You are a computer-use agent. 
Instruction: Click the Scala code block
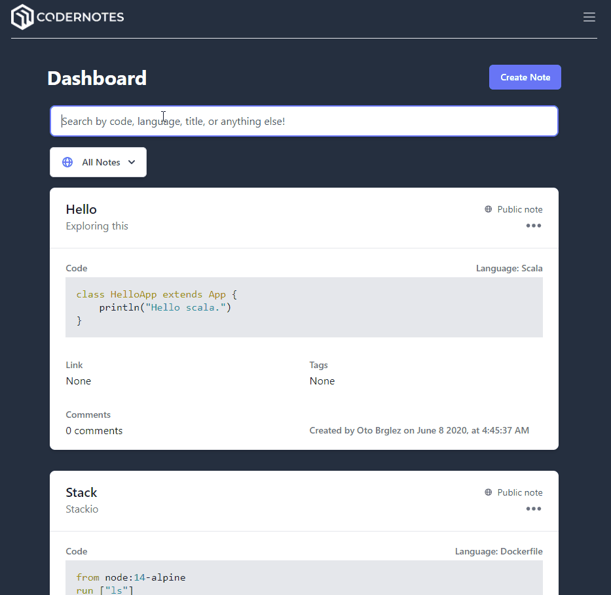coord(304,307)
